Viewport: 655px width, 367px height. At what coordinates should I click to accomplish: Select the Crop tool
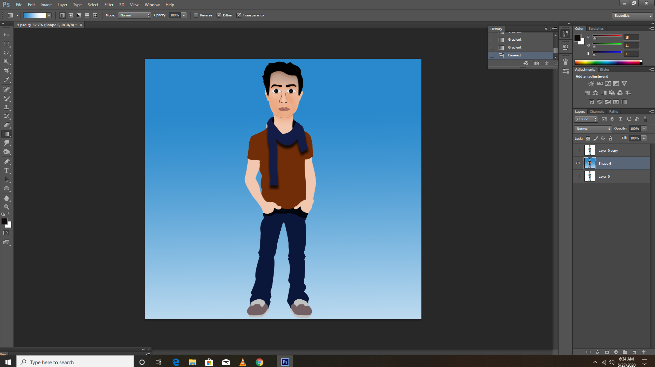click(6, 71)
